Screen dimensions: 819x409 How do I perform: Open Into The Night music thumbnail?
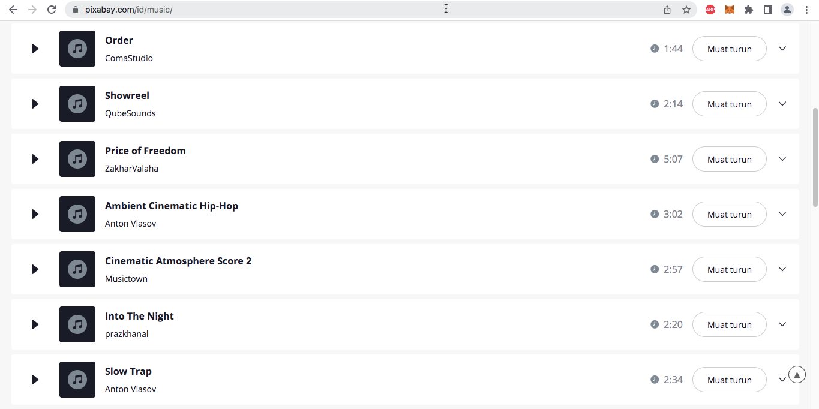coord(77,324)
